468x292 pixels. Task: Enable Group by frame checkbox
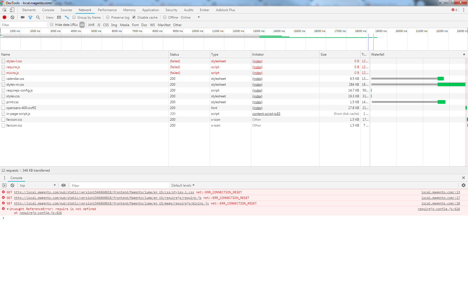(x=74, y=17)
